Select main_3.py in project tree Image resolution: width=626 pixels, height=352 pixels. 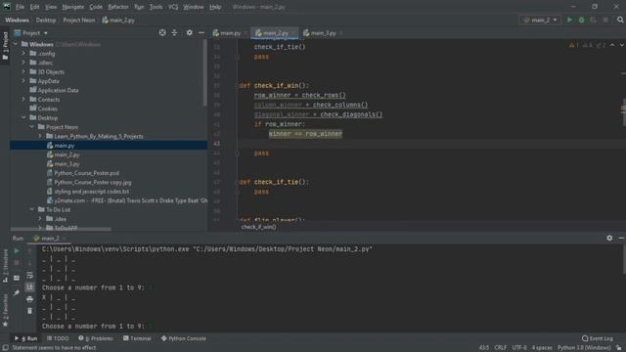pyautogui.click(x=67, y=163)
